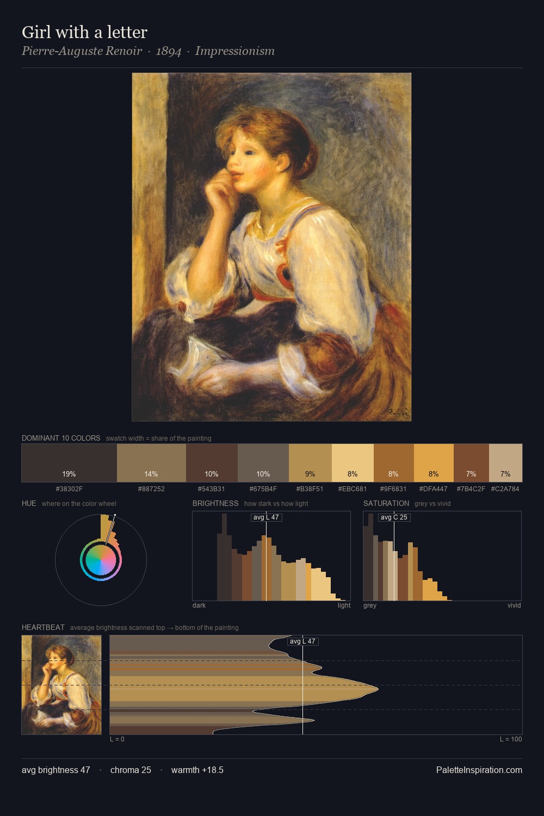Click the hex code #C2A784 label
544x816 pixels.
point(505,489)
